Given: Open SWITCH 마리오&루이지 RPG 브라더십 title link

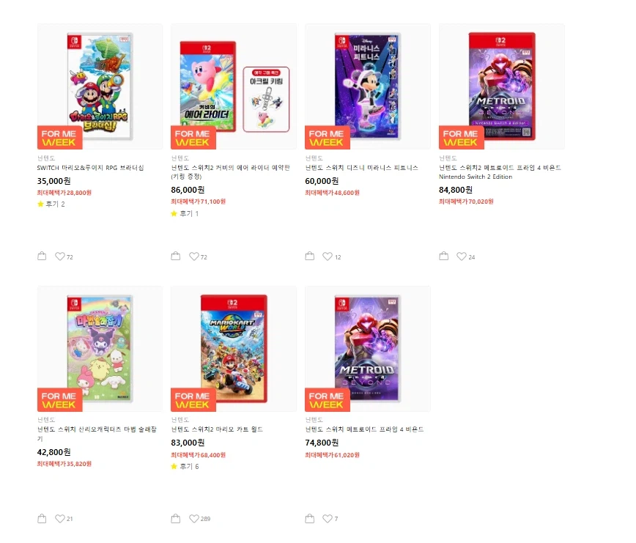Looking at the screenshot, I should (x=90, y=168).
